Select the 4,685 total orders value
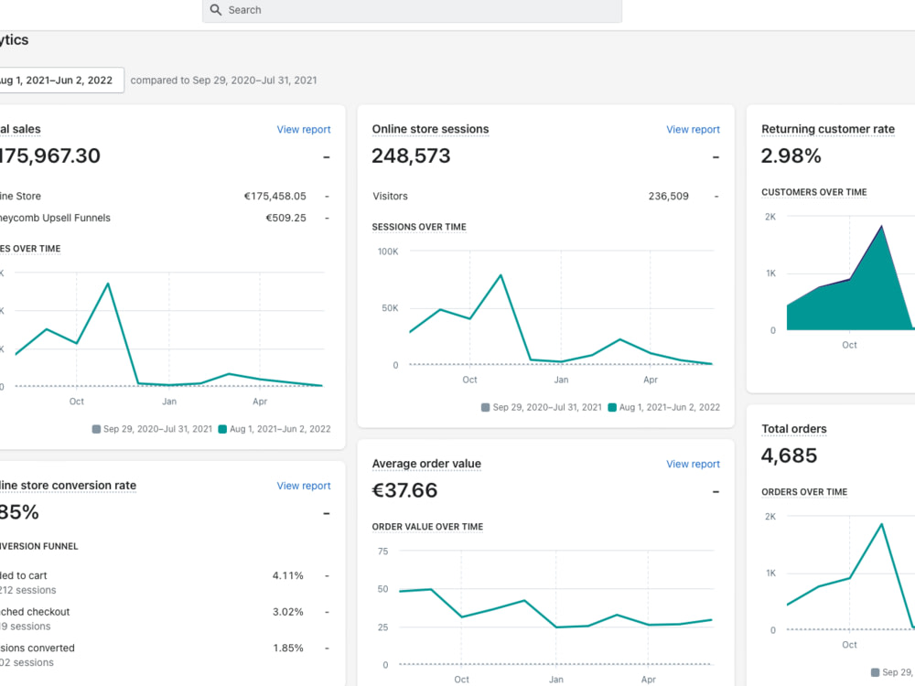Image resolution: width=915 pixels, height=686 pixels. coord(789,456)
